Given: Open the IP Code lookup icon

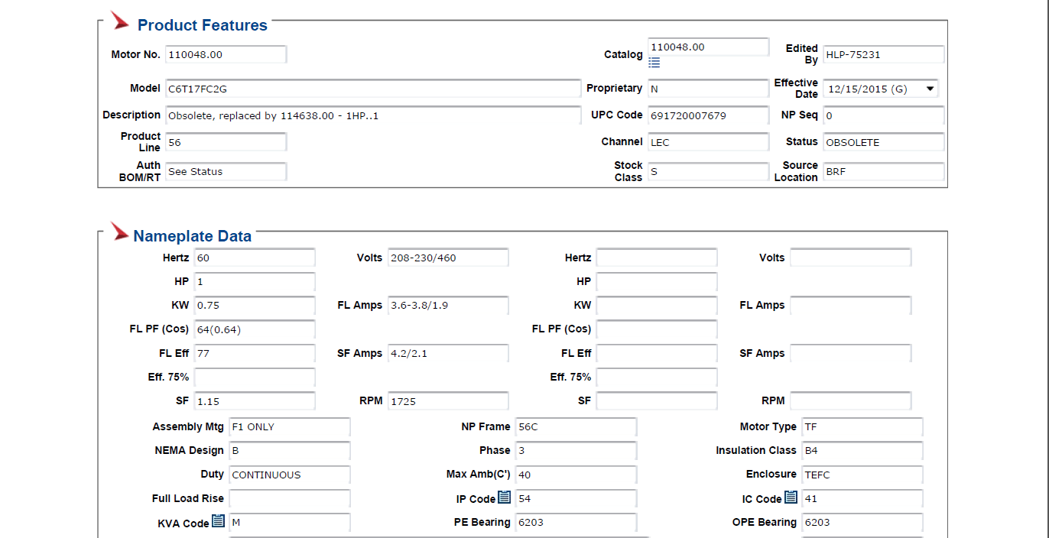Looking at the screenshot, I should [505, 497].
